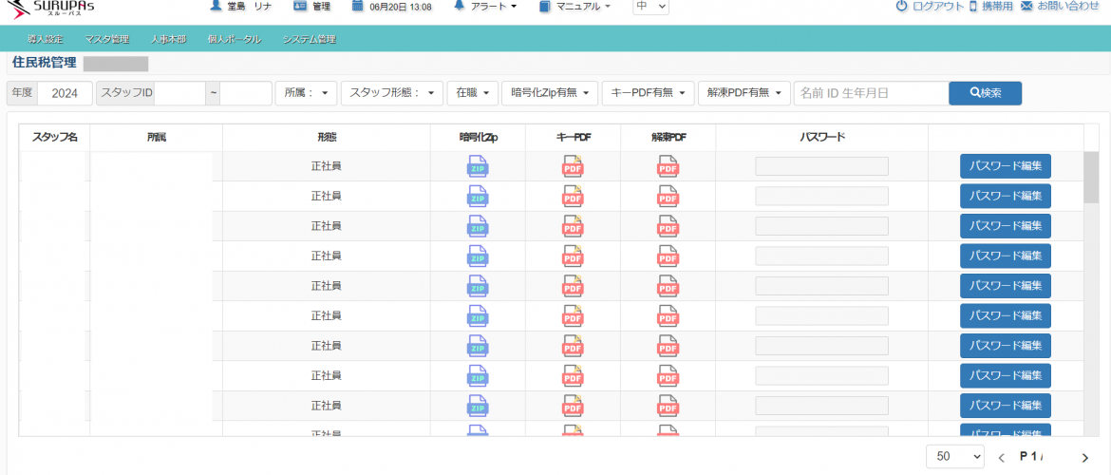Download the ZIP file in third row

pos(478,226)
